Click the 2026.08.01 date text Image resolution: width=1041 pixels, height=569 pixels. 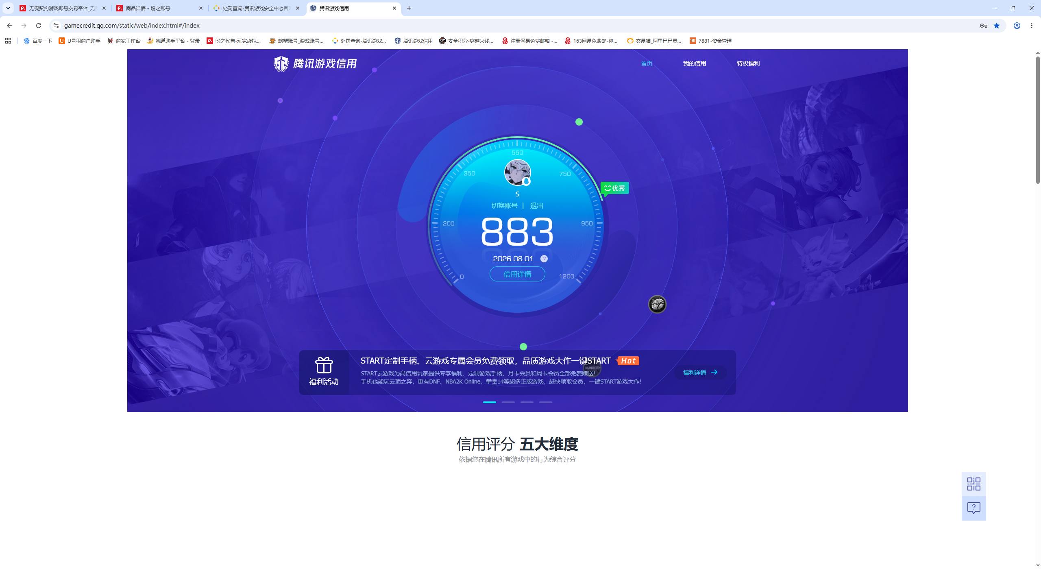[x=513, y=259]
